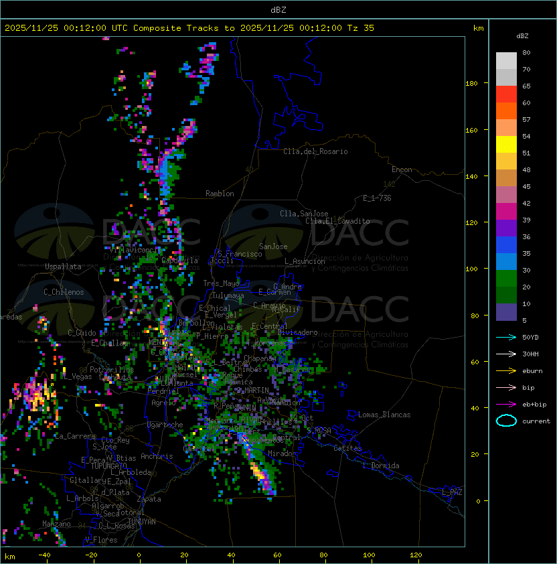Click the 'Zapata' map label
Image resolution: width=557 pixels, height=564 pixels.
[149, 499]
